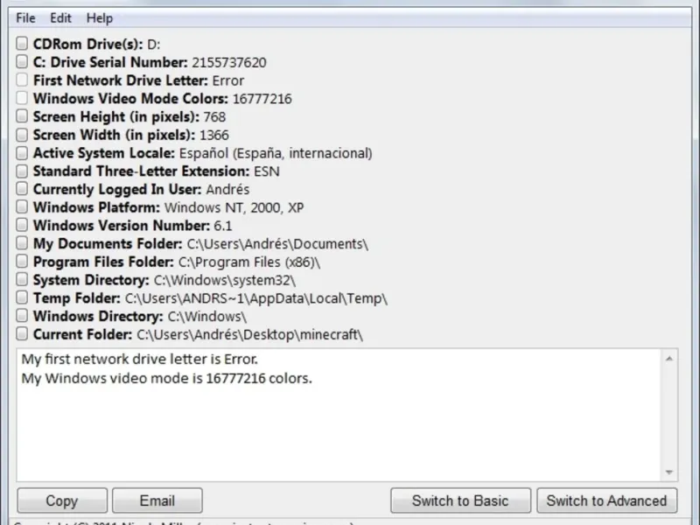The image size is (700, 525).
Task: Check the C: Drive Serial Number box
Action: pos(22,61)
